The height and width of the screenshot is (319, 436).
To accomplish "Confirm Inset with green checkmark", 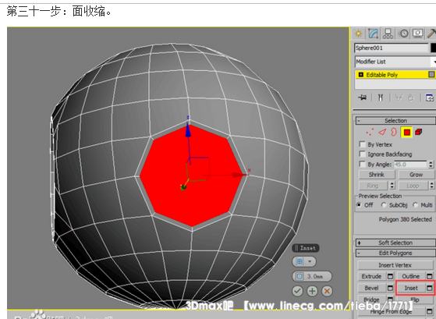I will pyautogui.click(x=297, y=291).
